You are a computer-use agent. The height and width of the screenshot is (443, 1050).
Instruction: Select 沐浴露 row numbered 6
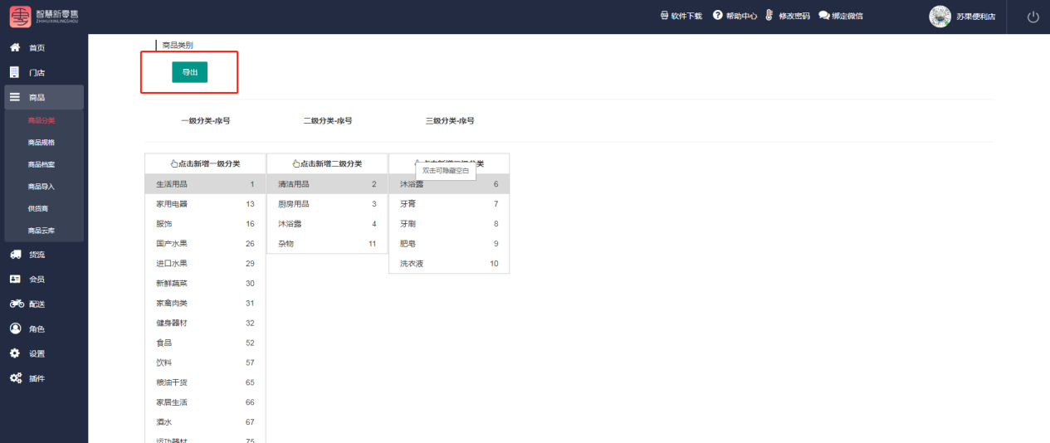coord(449,184)
